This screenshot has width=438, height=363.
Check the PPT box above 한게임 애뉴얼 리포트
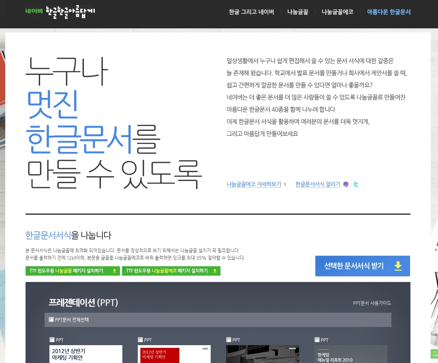[317, 340]
